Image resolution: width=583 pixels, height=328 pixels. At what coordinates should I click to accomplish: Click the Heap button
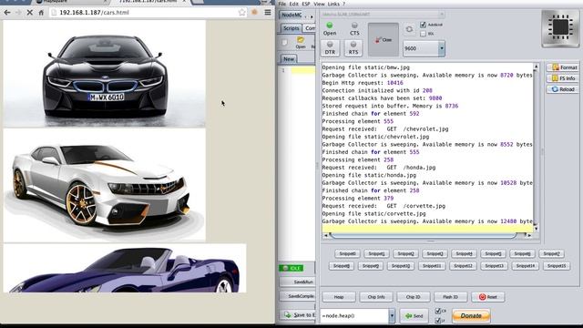339,297
